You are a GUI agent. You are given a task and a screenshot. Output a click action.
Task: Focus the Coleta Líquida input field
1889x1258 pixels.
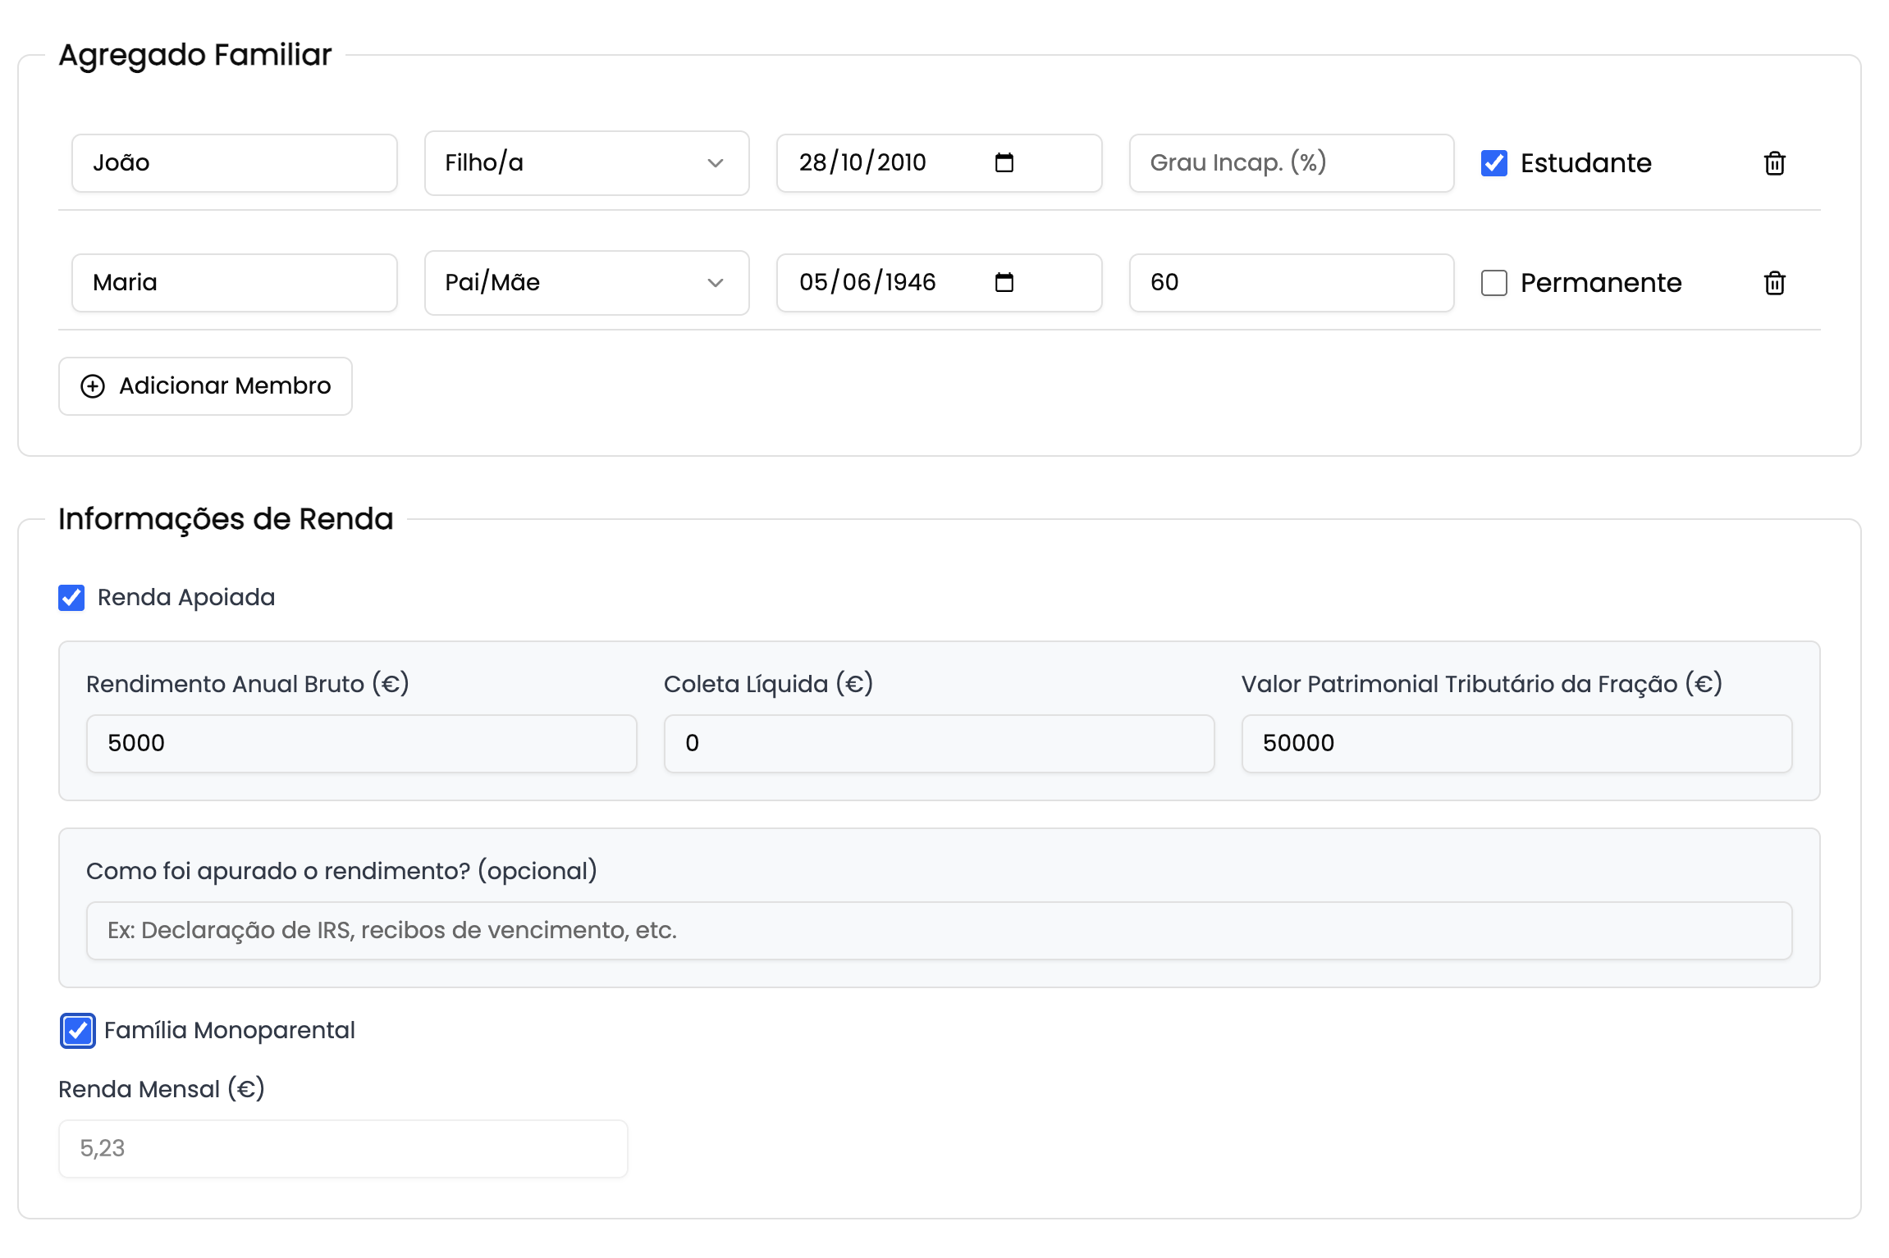938,744
